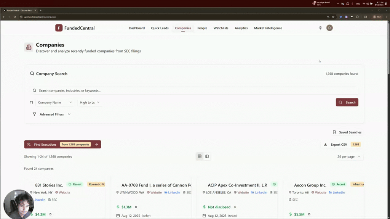The image size is (390, 219).
Task: Open the Analytics tab
Action: coord(241,28)
